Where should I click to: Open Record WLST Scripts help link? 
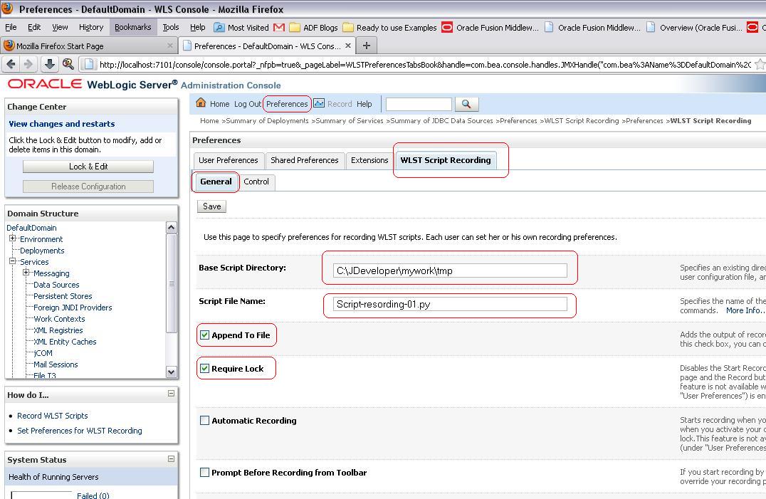pos(53,416)
